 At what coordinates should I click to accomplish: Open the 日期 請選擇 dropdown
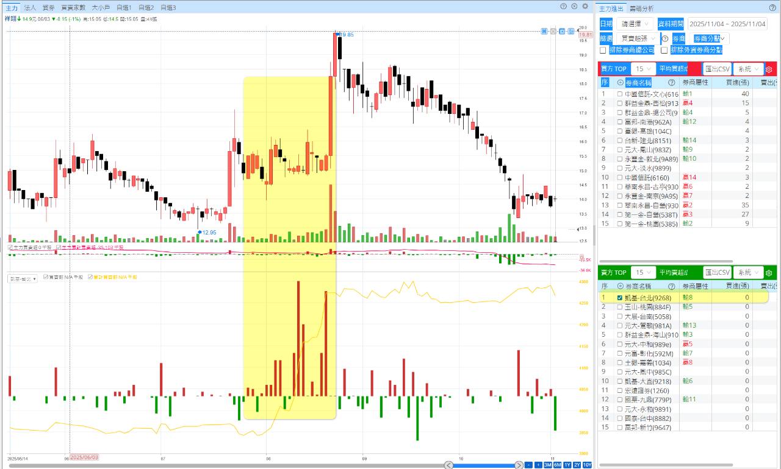(635, 24)
